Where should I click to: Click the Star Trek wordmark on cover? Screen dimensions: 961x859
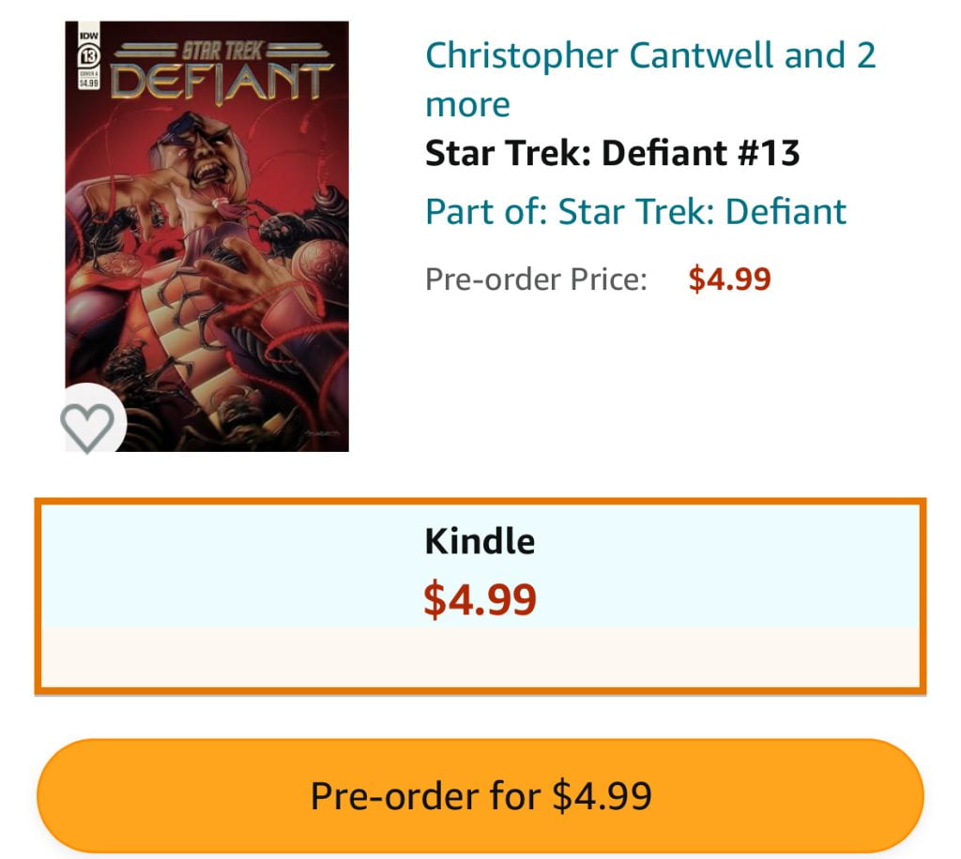coord(224,52)
